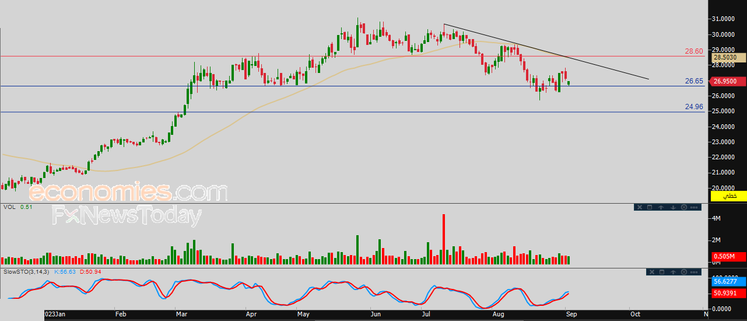Click the 26.9500 current price tag
747x321 pixels.
(x=728, y=82)
